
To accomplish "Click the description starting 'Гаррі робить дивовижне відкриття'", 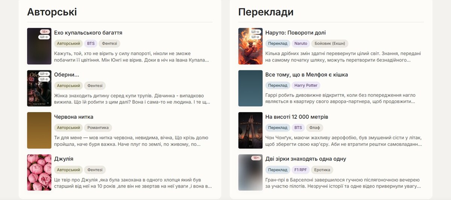I will [341, 99].
